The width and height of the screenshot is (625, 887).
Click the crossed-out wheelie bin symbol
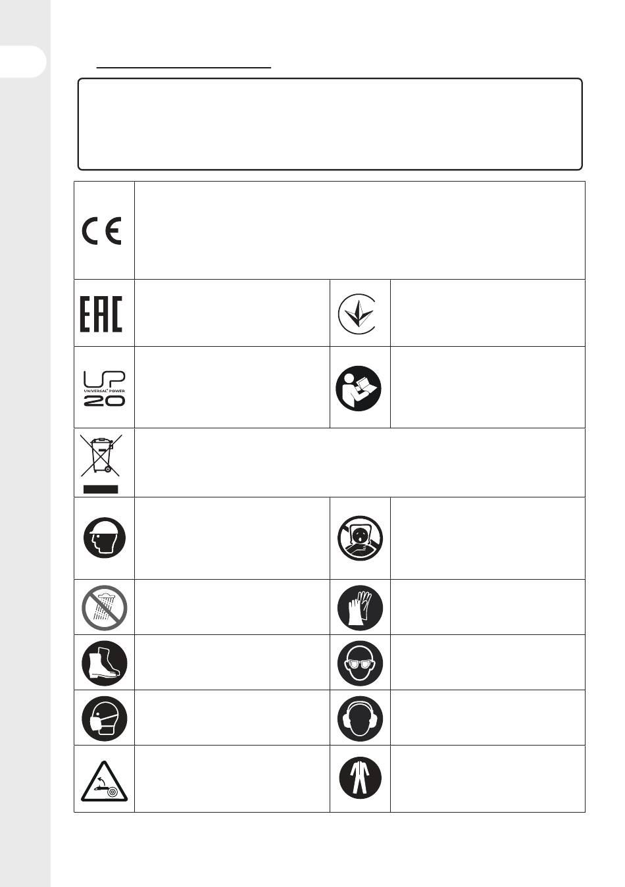click(102, 463)
